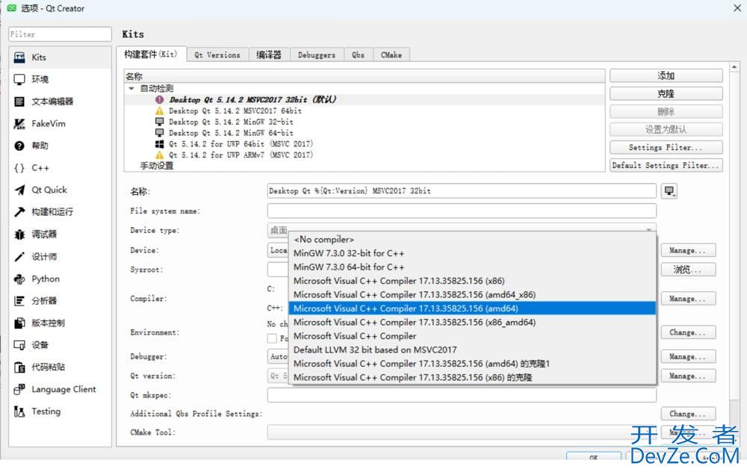This screenshot has height=472, width=747.
Task: Open the 设备 devices category
Action: point(60,345)
